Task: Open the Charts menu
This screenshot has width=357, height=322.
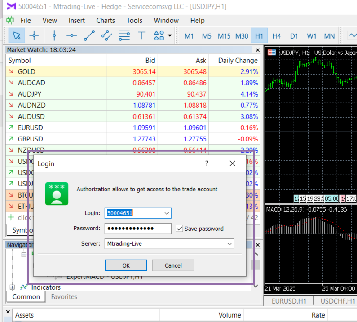Action: coord(106,21)
